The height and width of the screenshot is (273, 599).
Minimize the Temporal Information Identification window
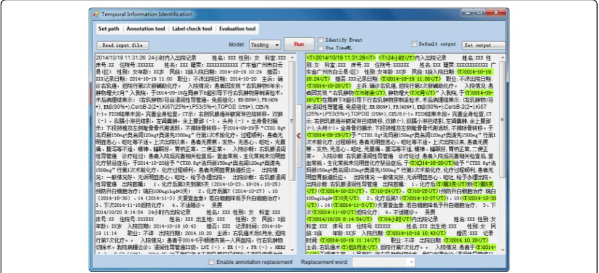(x=467, y=12)
